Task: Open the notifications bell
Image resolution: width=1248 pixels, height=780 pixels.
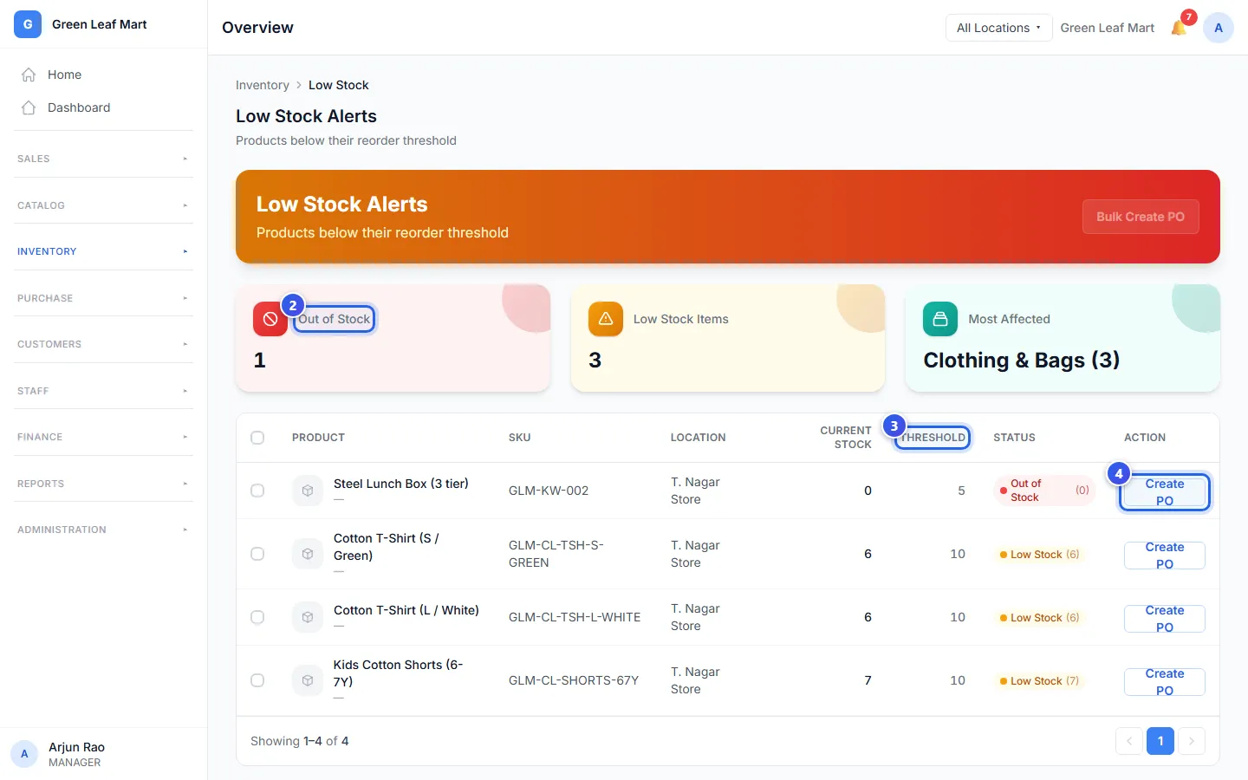Action: coord(1179,28)
